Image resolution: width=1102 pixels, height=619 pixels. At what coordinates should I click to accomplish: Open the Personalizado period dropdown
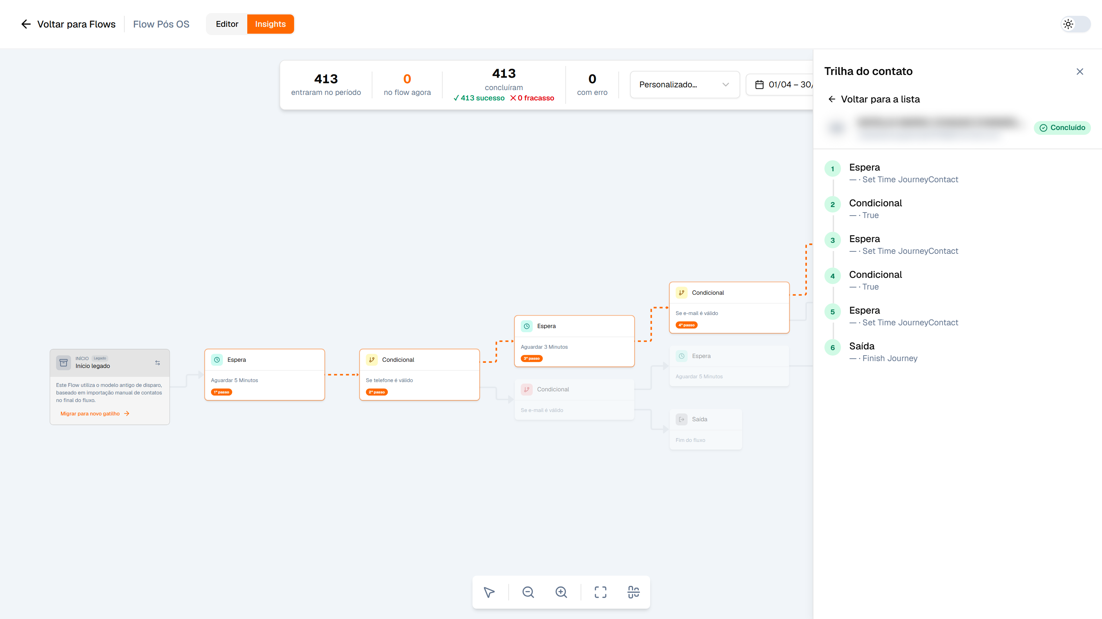[x=685, y=85]
